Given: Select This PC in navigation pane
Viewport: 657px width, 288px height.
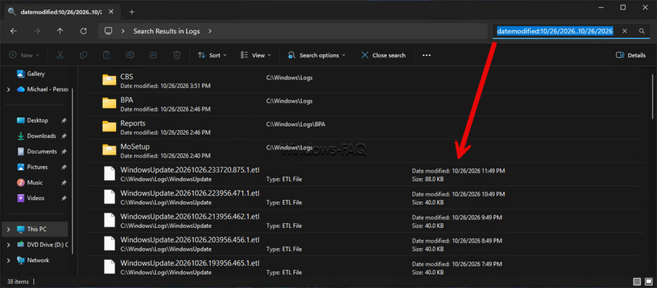Looking at the screenshot, I should click(x=35, y=229).
